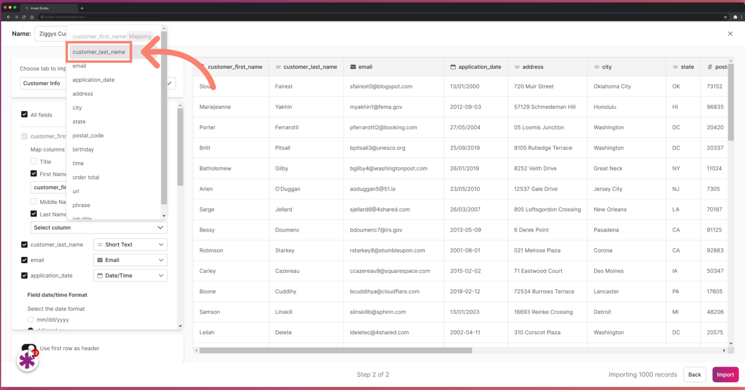Click the right arrow of the table horizontal scrollbar
The height and width of the screenshot is (390, 745).
tap(725, 350)
